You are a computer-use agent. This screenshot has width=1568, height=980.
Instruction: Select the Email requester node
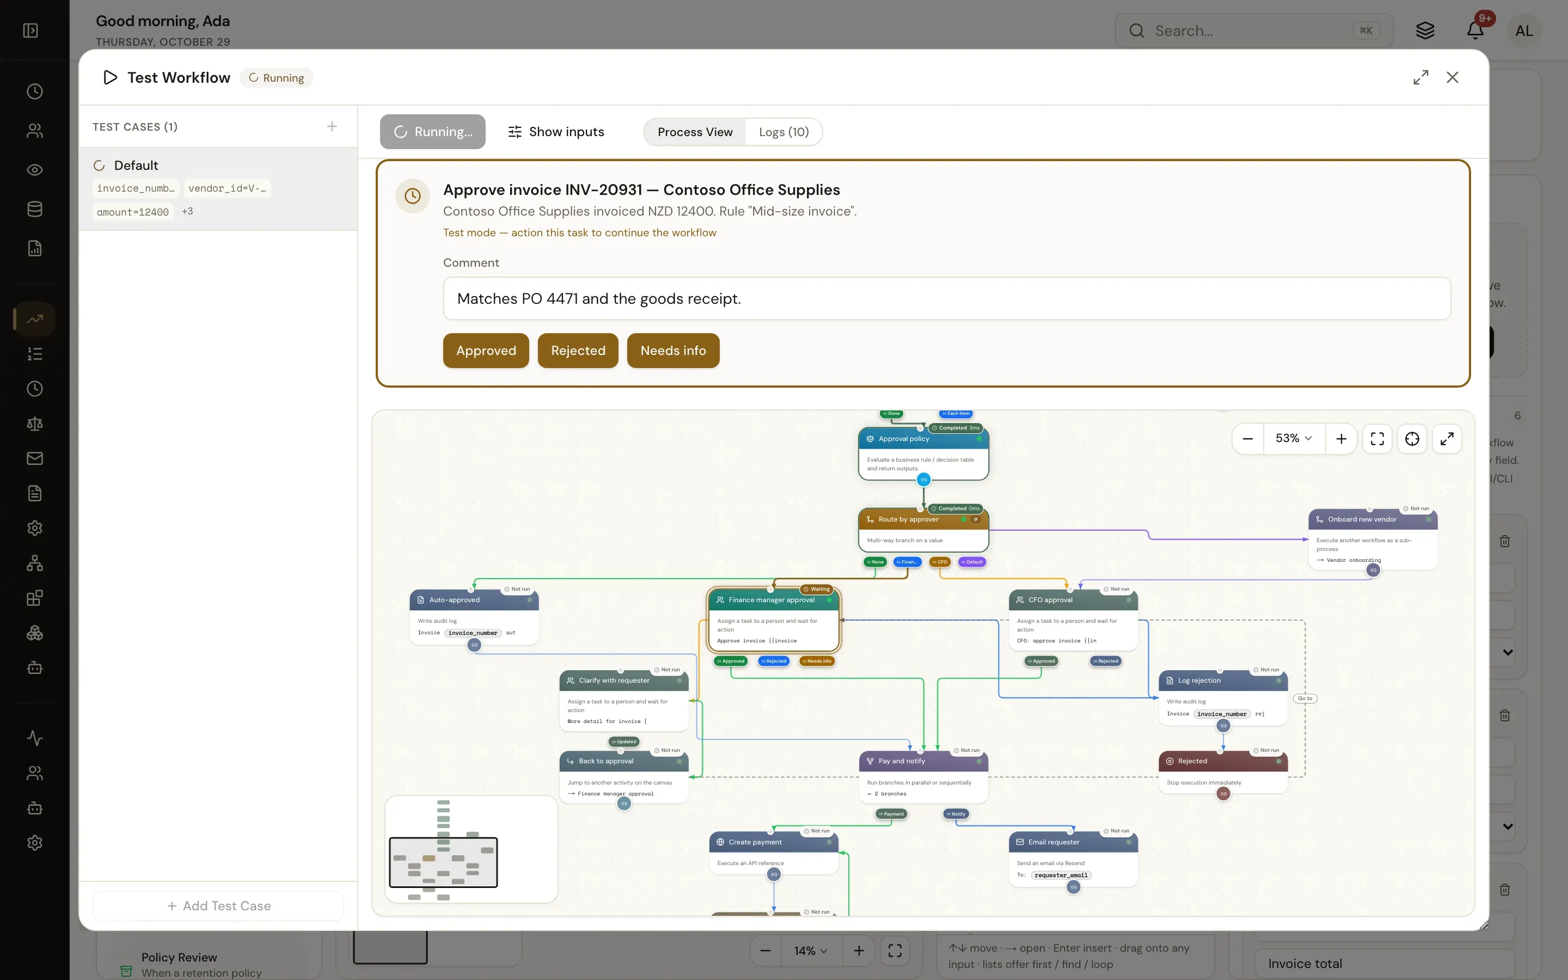(1073, 859)
